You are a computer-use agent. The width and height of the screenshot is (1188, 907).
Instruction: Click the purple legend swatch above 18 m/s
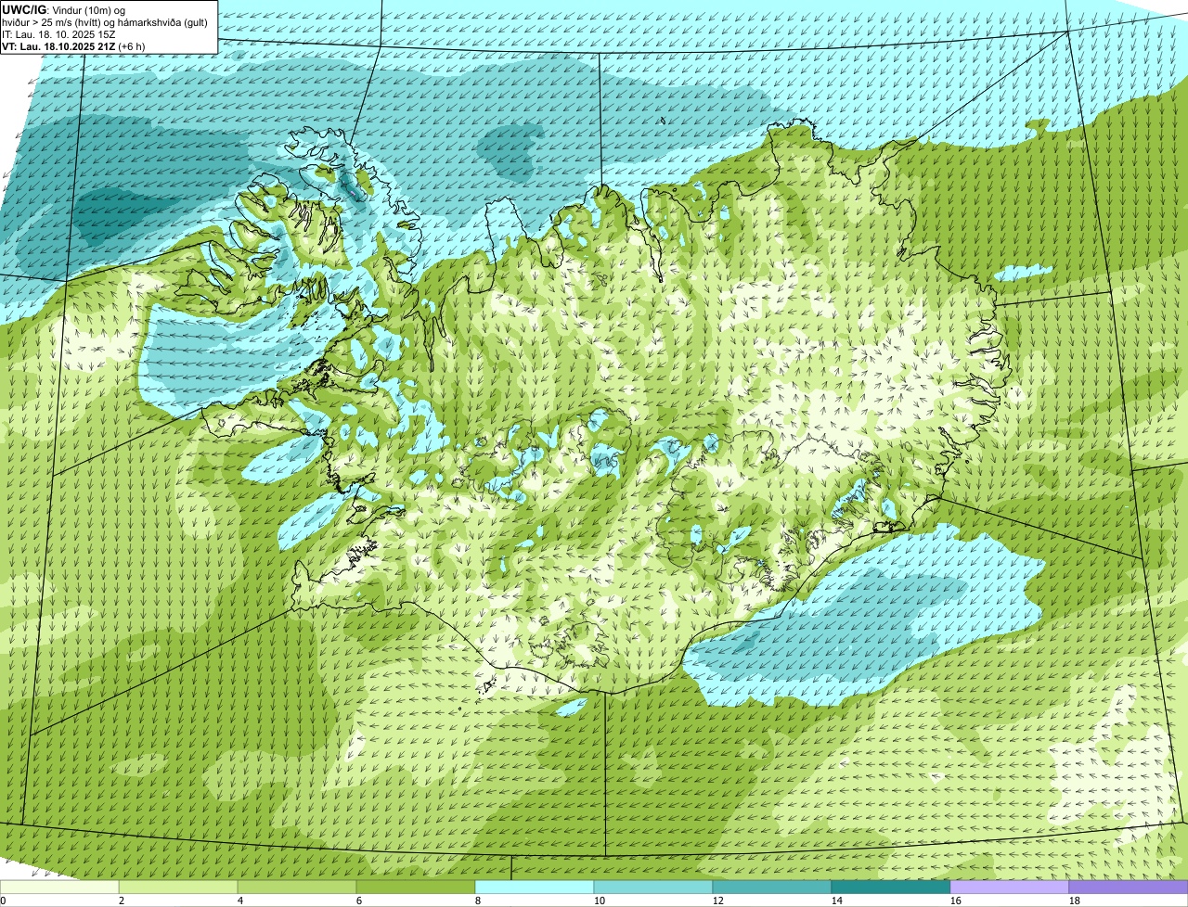pos(1129,888)
